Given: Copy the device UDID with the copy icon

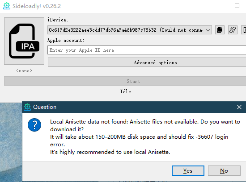Looking at the screenshot, I should 220,30.
